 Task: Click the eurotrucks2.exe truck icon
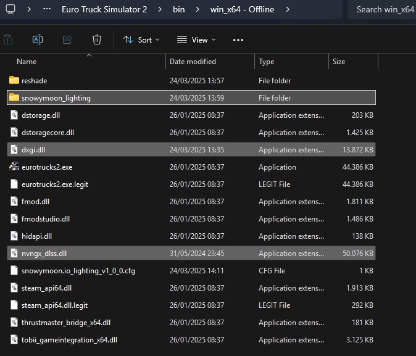[x=14, y=167]
